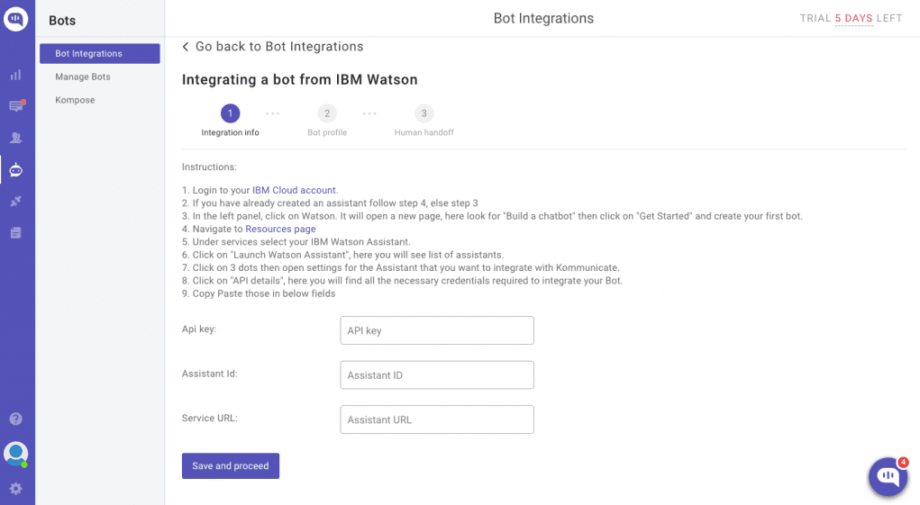Open the integrations plug icon
The width and height of the screenshot is (920, 505).
16,202
